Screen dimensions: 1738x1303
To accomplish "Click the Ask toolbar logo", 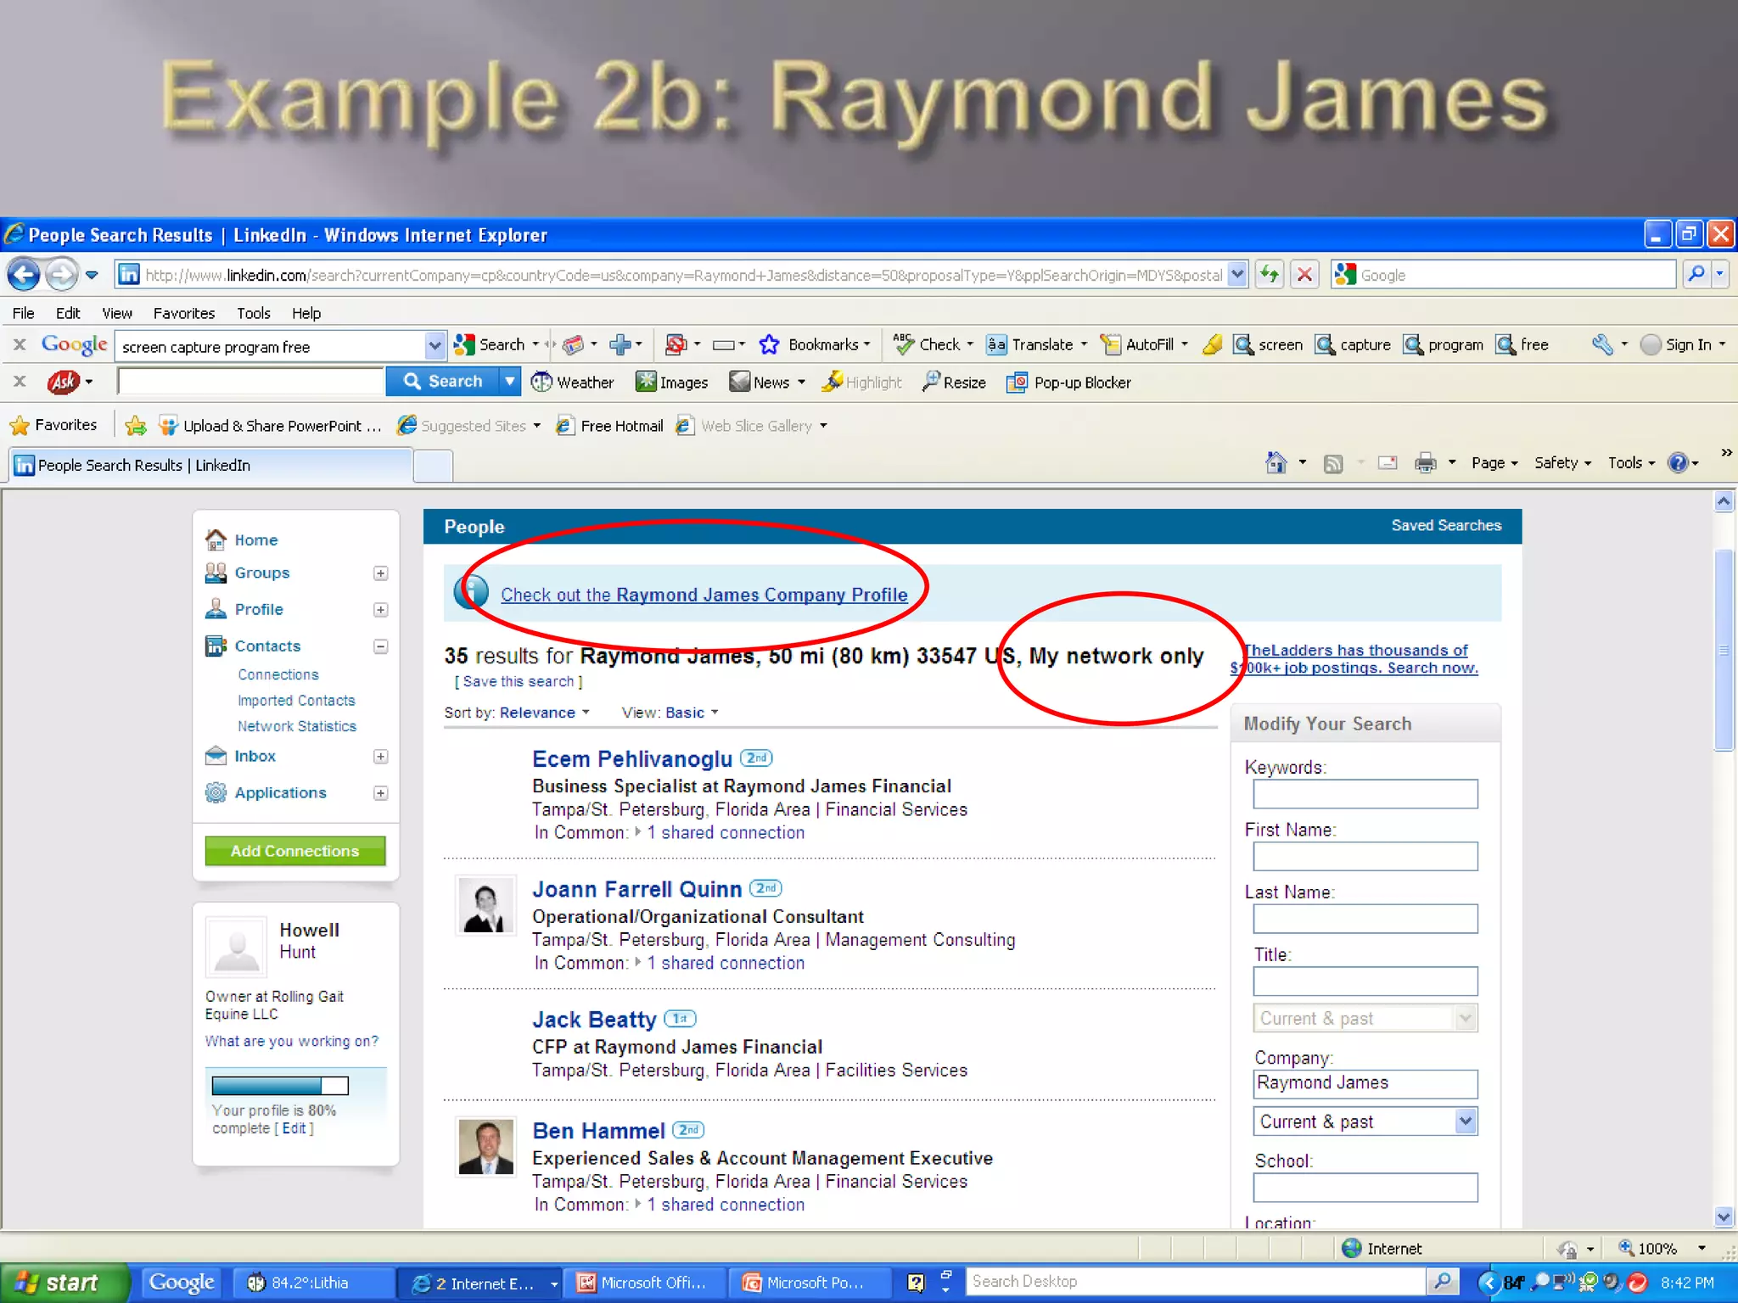I will tap(64, 382).
